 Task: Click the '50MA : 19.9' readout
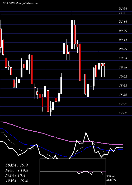pyautogui.click(x=16, y=165)
